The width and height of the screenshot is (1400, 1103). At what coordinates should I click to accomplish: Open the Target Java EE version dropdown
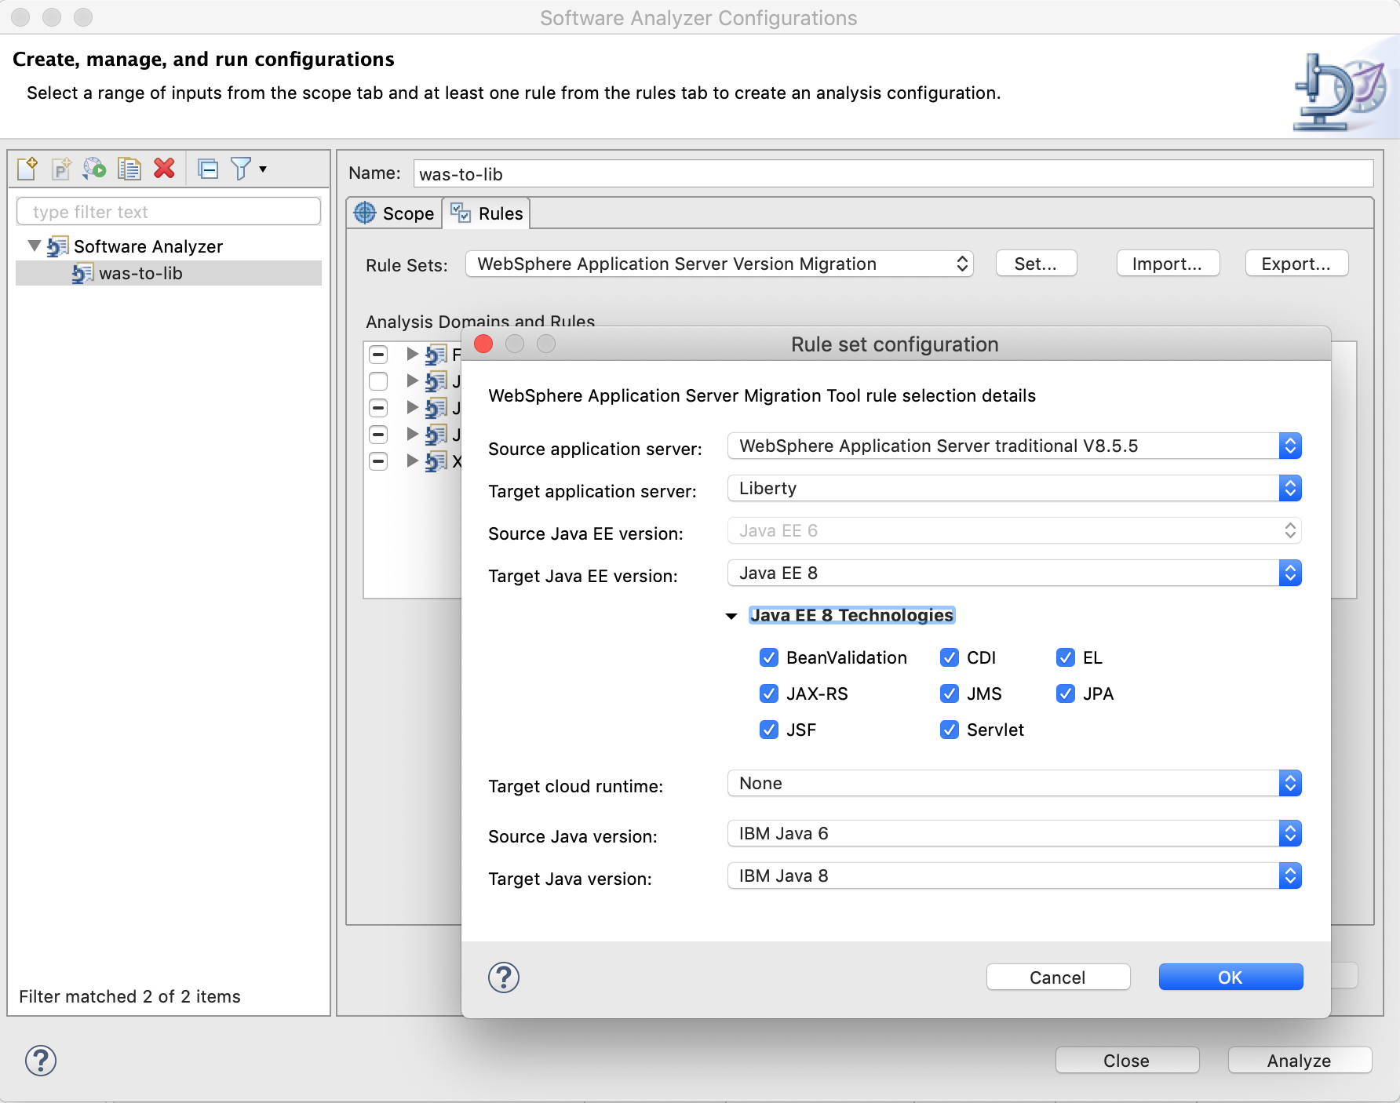(x=1014, y=573)
